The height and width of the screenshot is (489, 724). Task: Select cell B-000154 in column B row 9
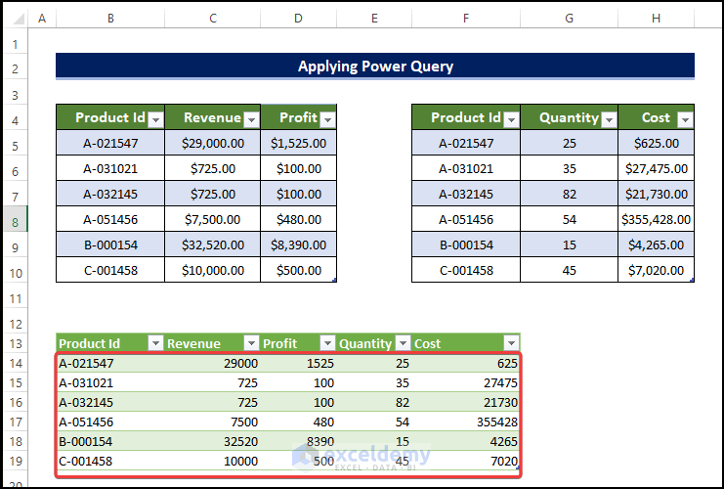coord(110,244)
